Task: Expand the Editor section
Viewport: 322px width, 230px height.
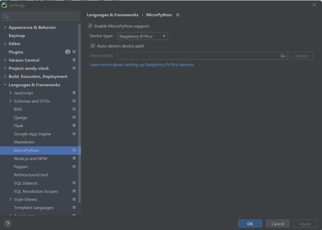Action: 5,44
